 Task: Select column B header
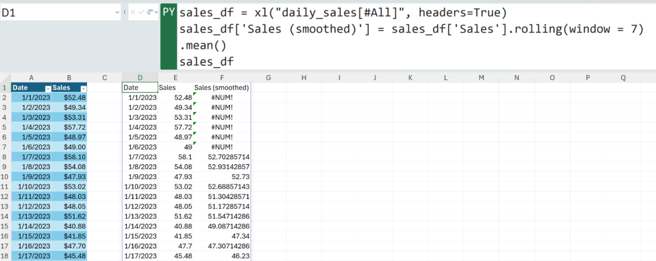(x=69, y=77)
